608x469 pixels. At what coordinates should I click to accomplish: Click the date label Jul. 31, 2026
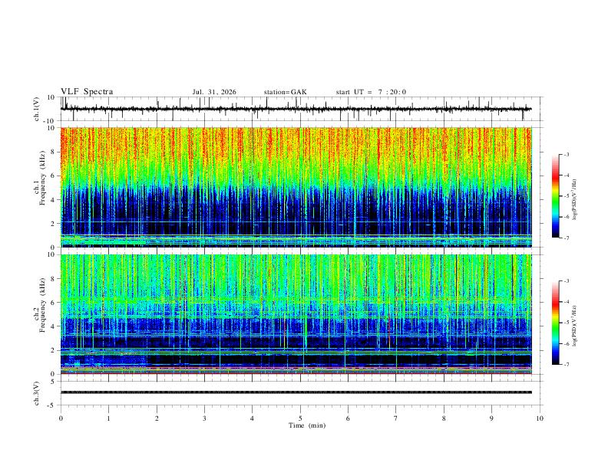click(x=214, y=92)
